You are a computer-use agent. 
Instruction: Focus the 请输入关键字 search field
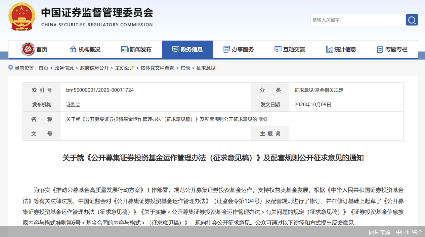pos(358,20)
